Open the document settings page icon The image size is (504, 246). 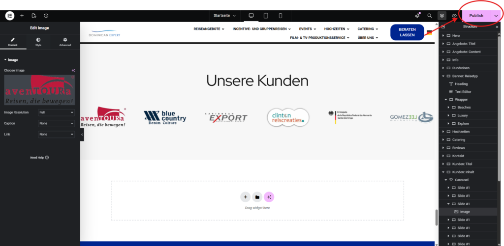click(34, 15)
